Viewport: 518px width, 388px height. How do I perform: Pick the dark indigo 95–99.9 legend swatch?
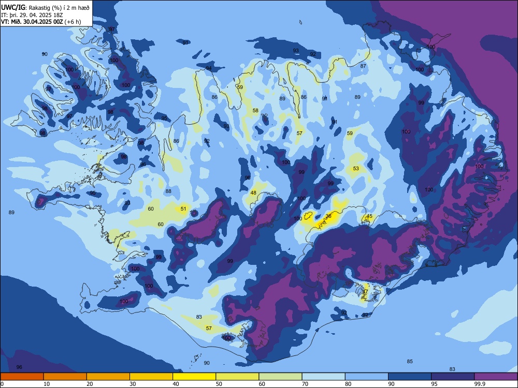[x=453, y=377]
